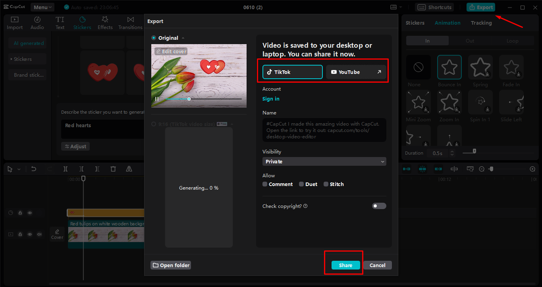Click the timeline zoom out magnifier
The image size is (542, 287).
[481, 169]
